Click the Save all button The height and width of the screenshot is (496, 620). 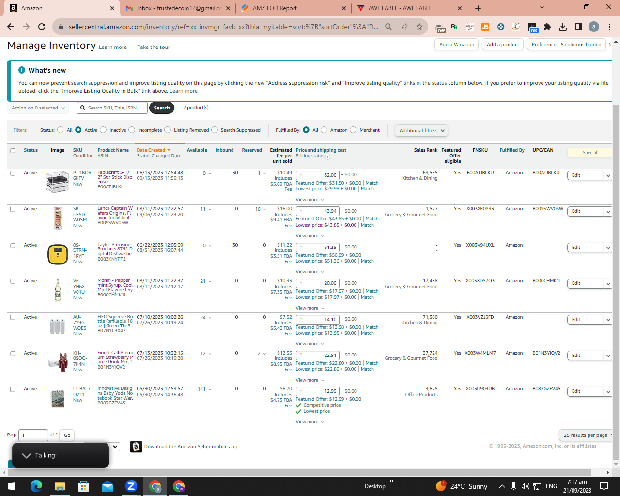point(590,153)
